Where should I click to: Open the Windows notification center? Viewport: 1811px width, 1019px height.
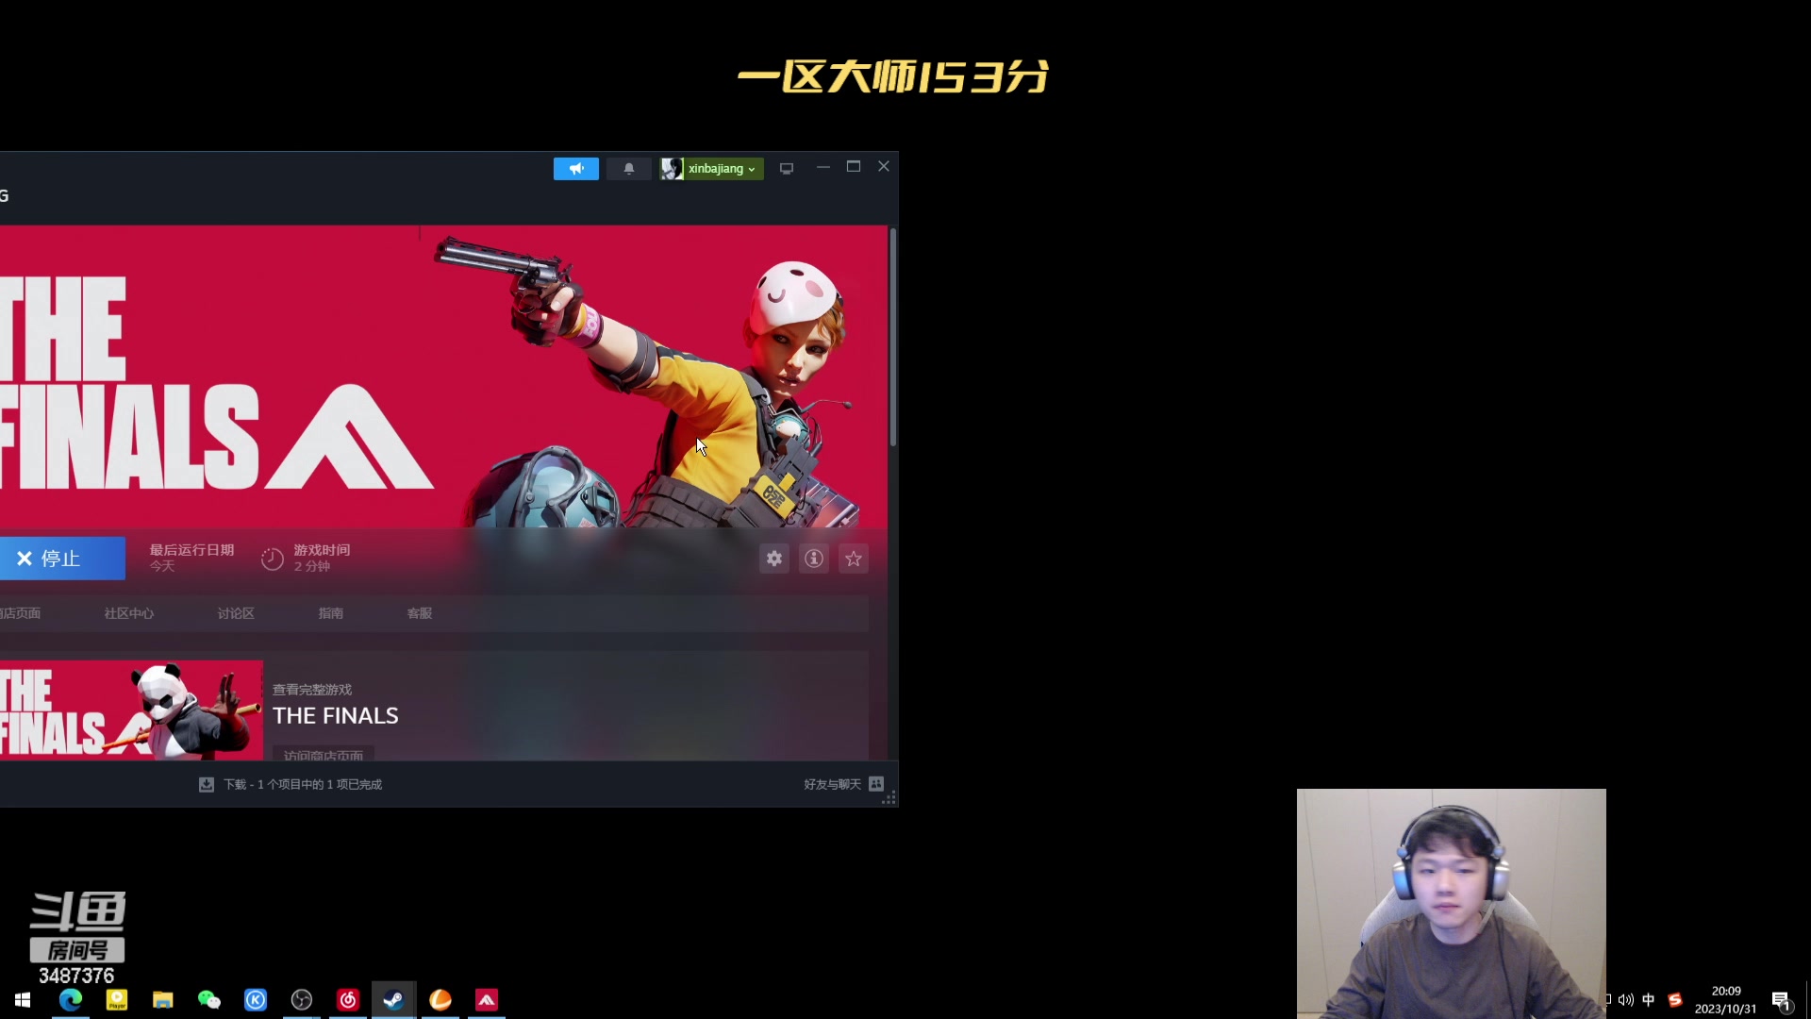pyautogui.click(x=1781, y=1000)
